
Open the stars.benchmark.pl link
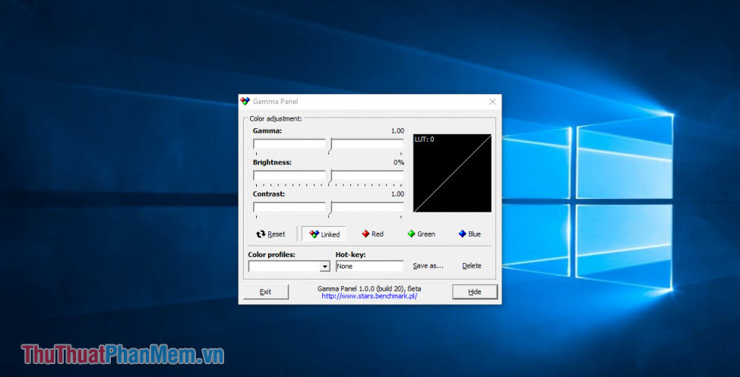369,297
